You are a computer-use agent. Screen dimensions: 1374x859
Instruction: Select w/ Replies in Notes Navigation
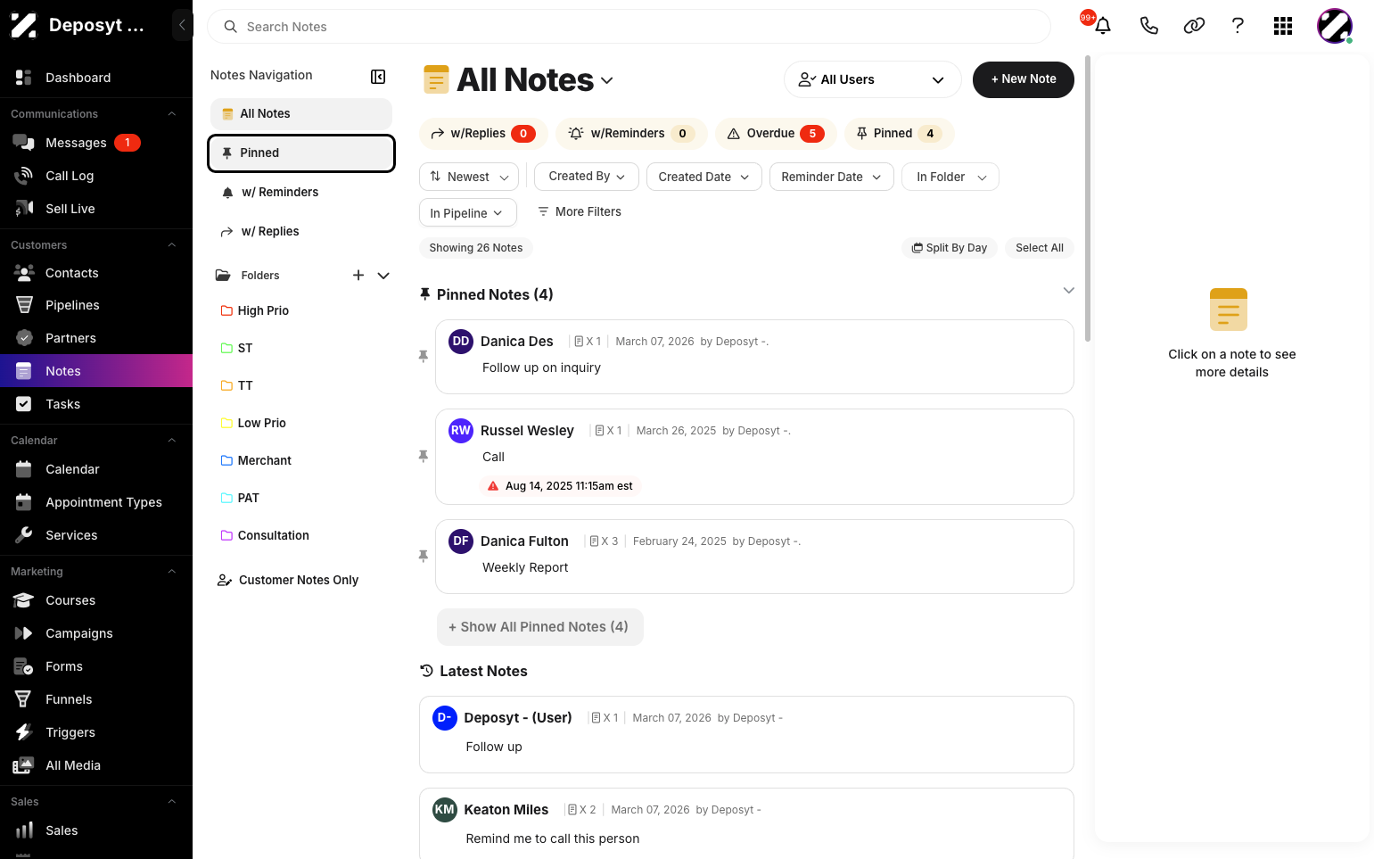coord(301,231)
